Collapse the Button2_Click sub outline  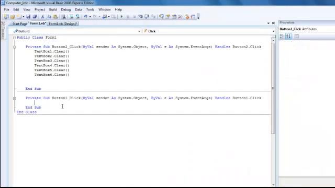tap(14, 47)
